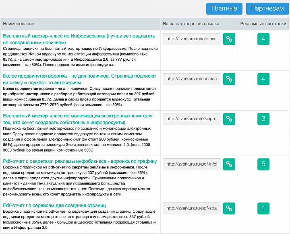
Task: Select the zverkurs.ru/inforassl partner link field
Action: [192, 39]
